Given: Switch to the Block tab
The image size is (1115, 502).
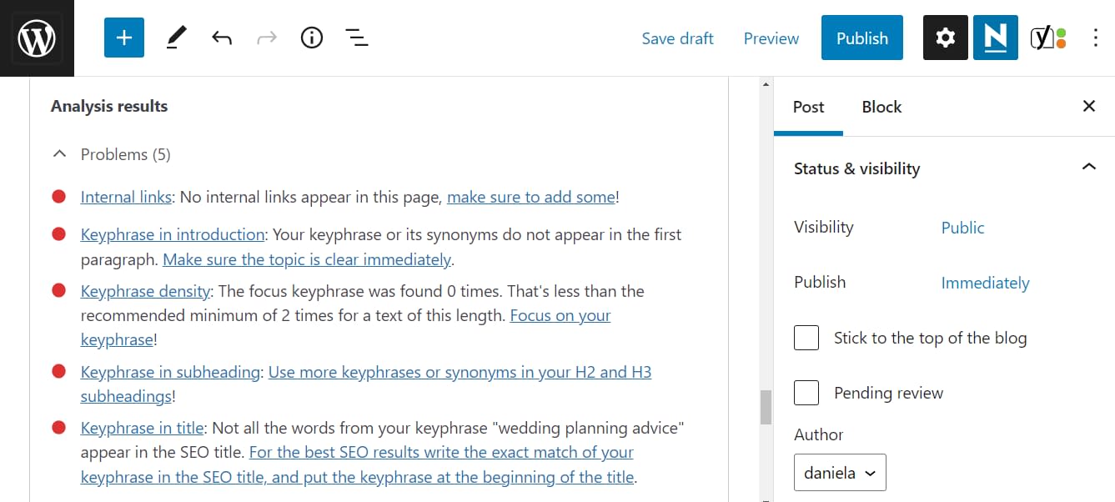Looking at the screenshot, I should pos(881,107).
